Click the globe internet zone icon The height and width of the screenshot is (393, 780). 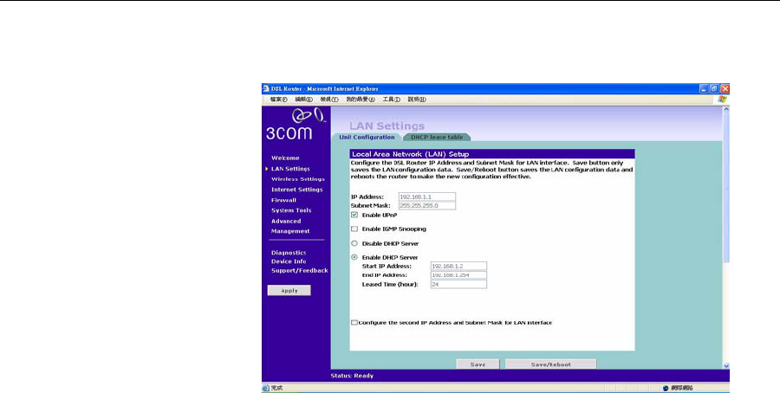665,388
